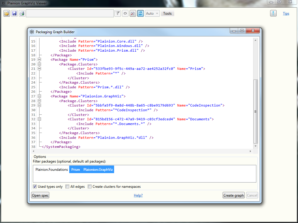Viewport: 298px width, 223px height.
Task: Focus the search field in the main toolbar
Action: pos(70,13)
